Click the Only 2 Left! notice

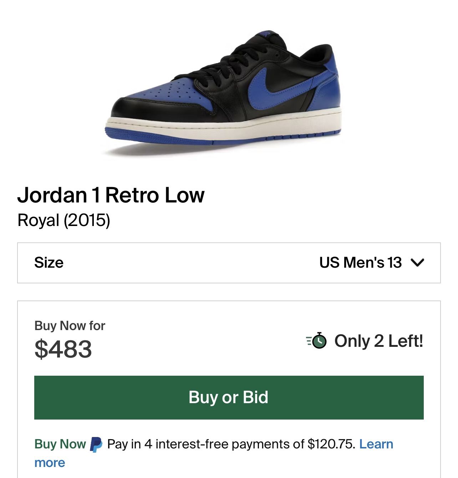coord(378,341)
